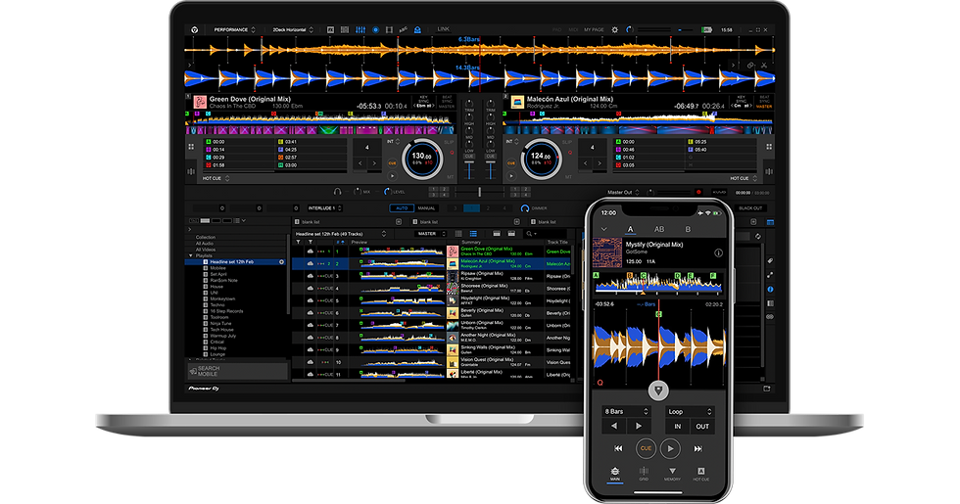Switch to B tab on phone
The height and width of the screenshot is (504, 960).
[688, 229]
